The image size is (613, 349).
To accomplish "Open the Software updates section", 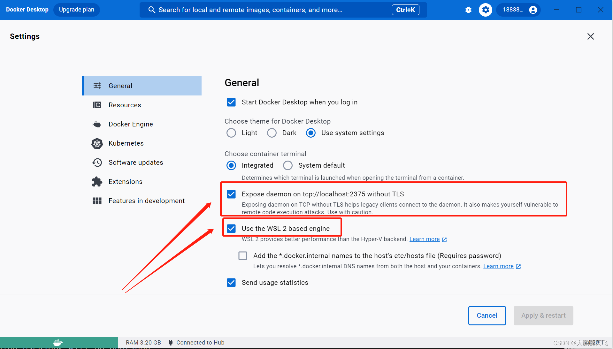I will [x=142, y=163].
